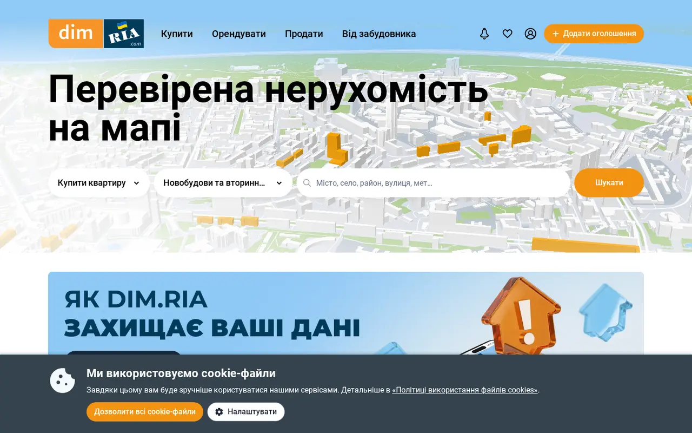The image size is (692, 433).
Task: Allow all cookies with 'Дозволити всі cookie-файли'
Action: click(x=145, y=412)
